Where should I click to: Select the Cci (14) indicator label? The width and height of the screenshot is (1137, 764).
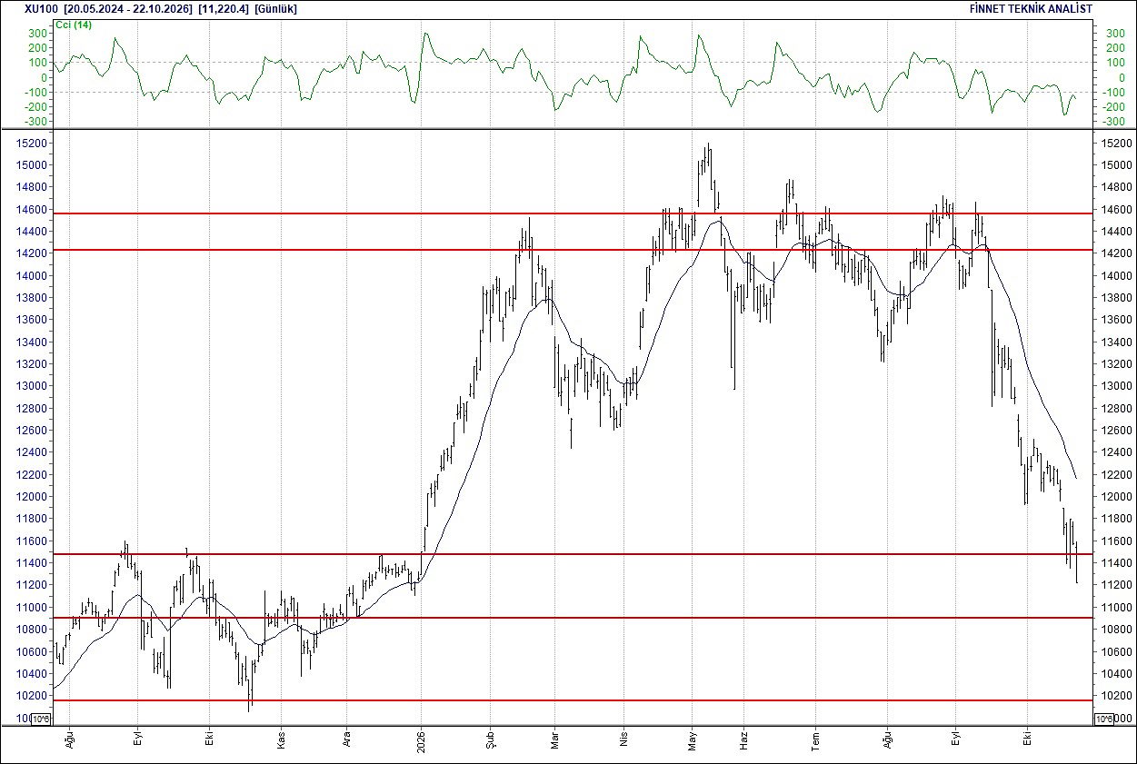point(75,25)
